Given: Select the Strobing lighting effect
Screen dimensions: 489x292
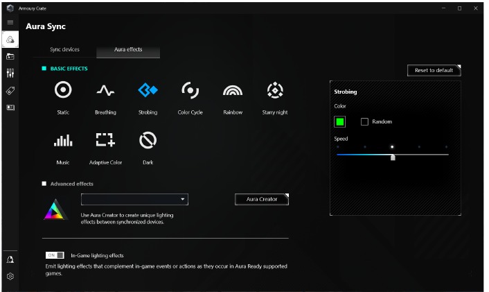Looking at the screenshot, I should [x=148, y=90].
